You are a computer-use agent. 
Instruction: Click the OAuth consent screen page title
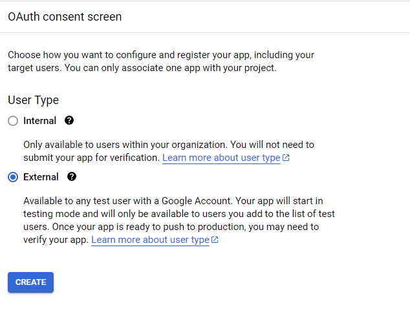tap(65, 17)
